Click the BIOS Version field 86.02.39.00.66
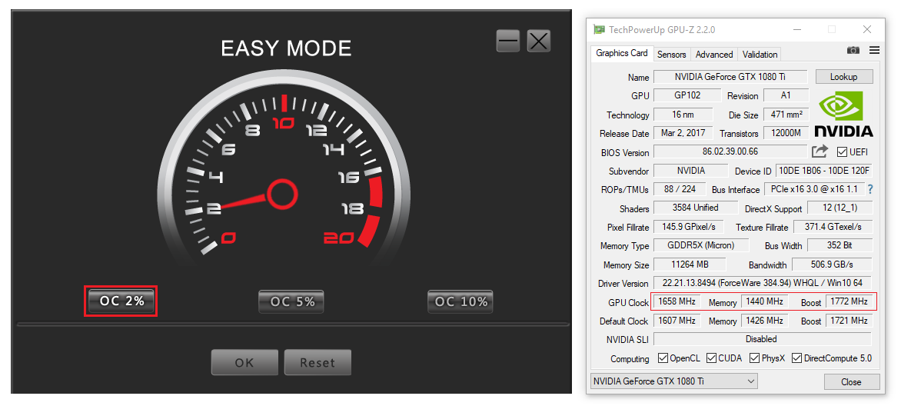The height and width of the screenshot is (406, 901). pos(730,151)
